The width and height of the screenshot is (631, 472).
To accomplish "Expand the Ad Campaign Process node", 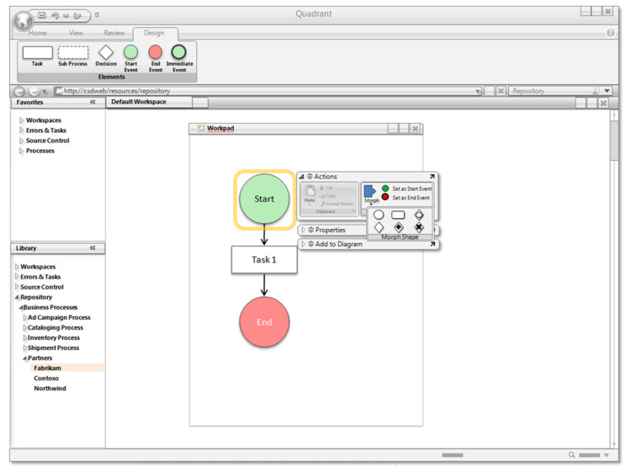I will point(24,318).
